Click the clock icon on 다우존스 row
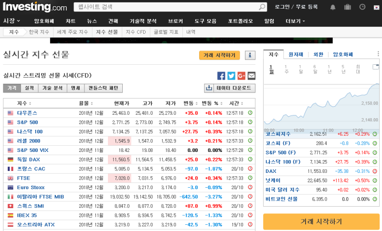The width and height of the screenshot is (382, 231). [250, 113]
